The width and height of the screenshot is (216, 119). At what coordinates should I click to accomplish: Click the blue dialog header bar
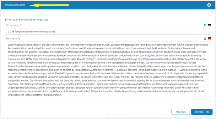[108, 5]
